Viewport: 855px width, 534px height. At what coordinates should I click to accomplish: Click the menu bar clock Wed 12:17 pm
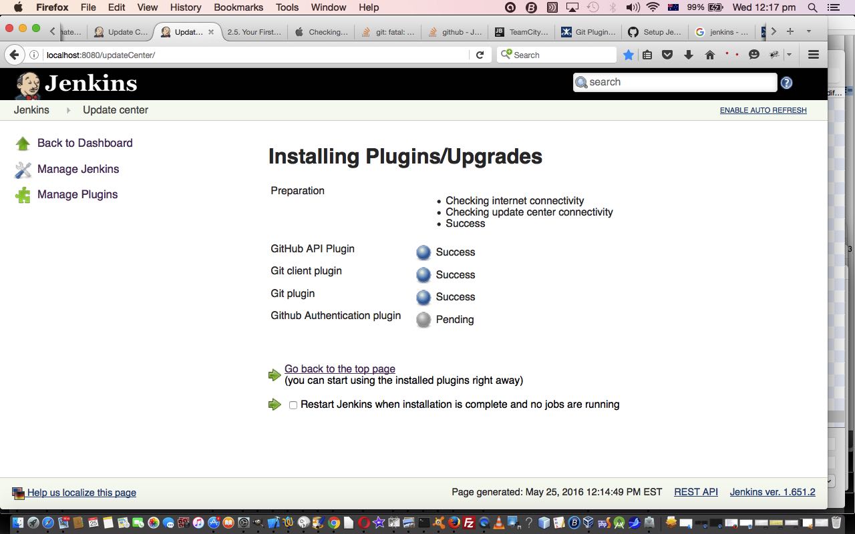click(x=764, y=7)
